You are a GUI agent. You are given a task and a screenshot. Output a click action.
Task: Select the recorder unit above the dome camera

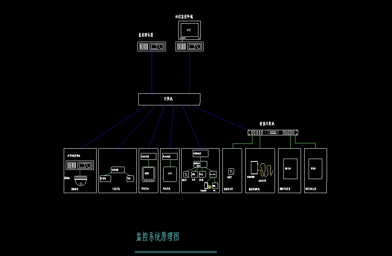coord(80,165)
